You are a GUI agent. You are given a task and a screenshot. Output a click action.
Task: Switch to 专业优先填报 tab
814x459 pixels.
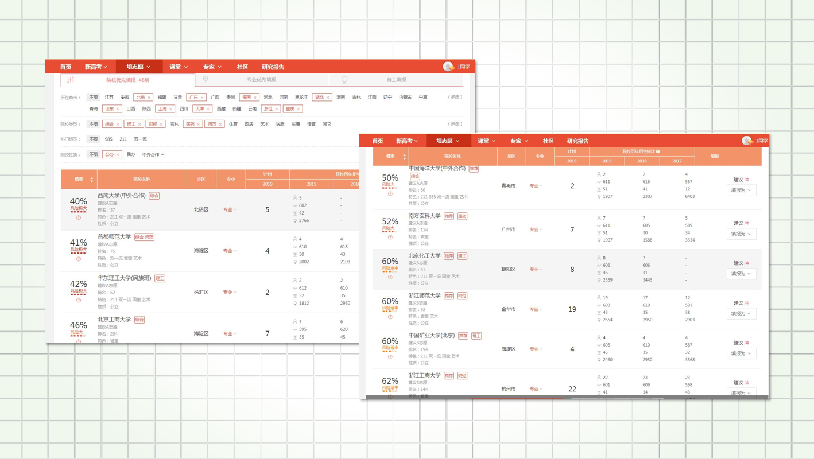click(x=261, y=80)
